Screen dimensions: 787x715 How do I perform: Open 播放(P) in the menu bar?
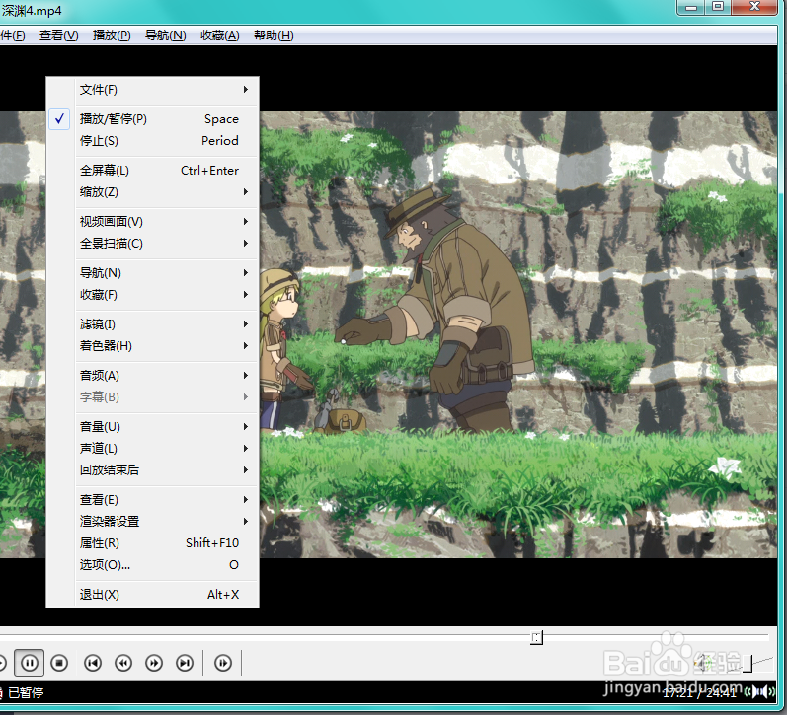coord(112,36)
